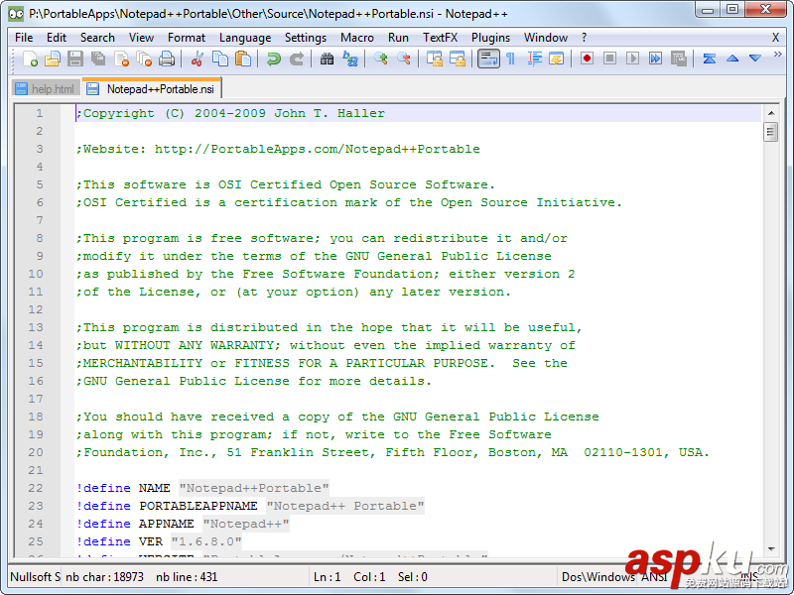Click the Save recorded macro icon

679,59
